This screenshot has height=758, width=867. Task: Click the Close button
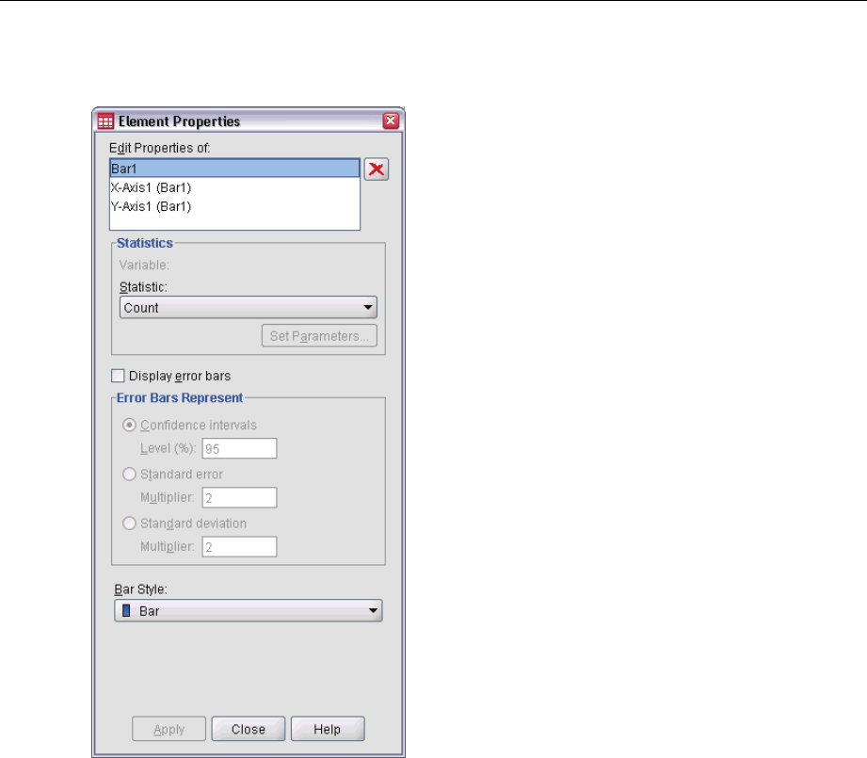(249, 729)
